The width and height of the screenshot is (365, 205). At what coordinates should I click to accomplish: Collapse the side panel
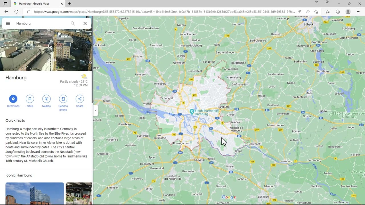(96, 110)
